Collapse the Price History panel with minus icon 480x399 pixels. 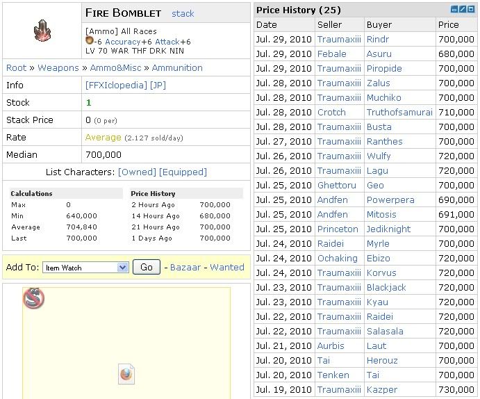point(454,9)
